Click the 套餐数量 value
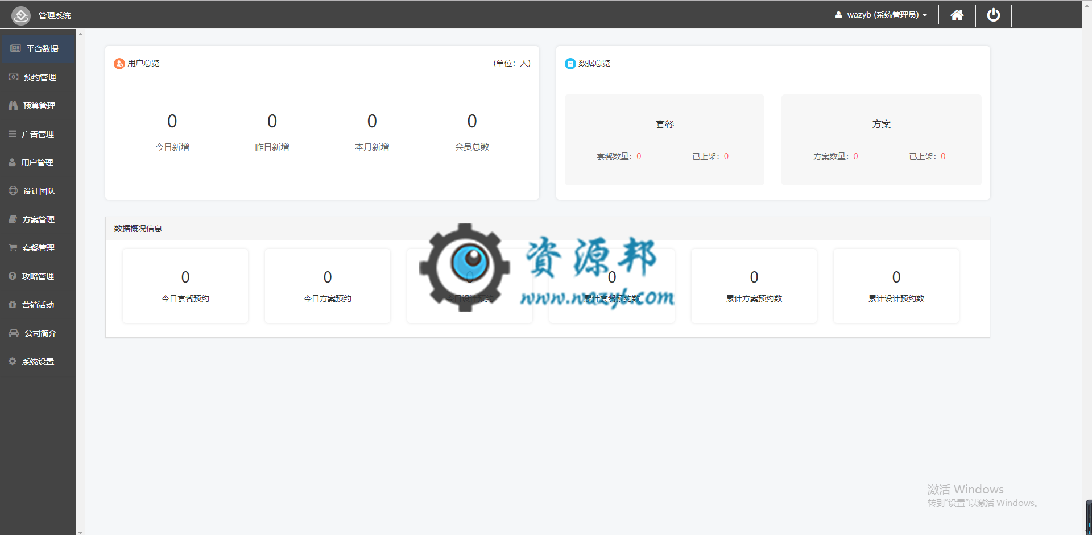1092x535 pixels. (639, 156)
